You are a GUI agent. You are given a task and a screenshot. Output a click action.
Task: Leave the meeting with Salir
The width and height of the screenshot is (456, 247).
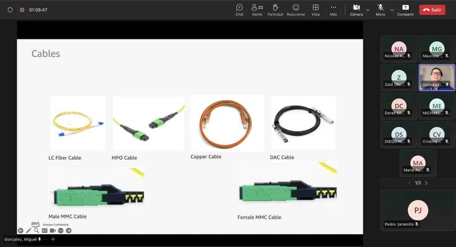click(432, 10)
